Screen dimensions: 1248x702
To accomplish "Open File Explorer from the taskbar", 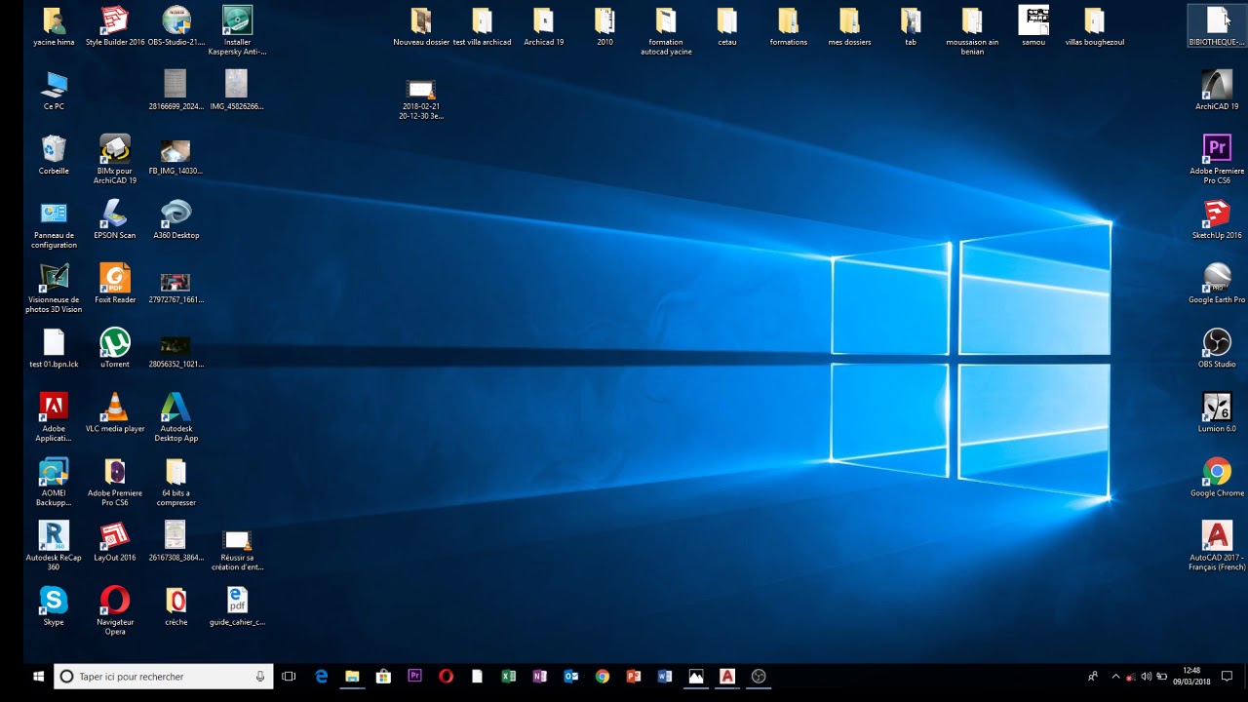I will pos(352,676).
